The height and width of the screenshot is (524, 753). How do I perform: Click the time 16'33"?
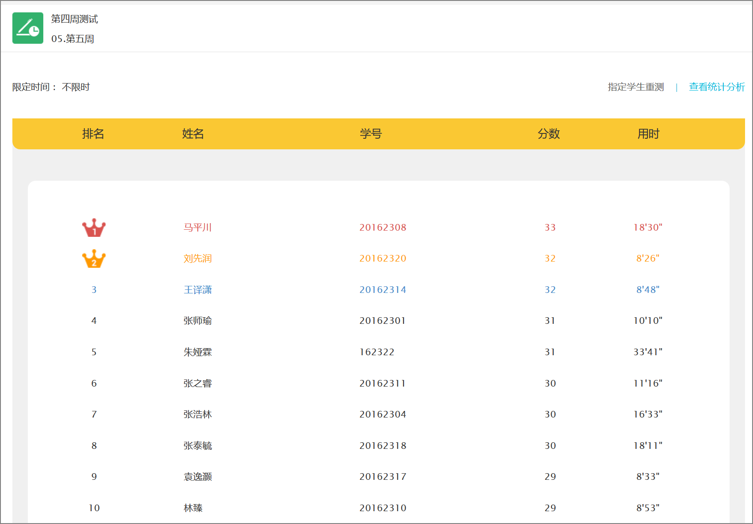648,414
